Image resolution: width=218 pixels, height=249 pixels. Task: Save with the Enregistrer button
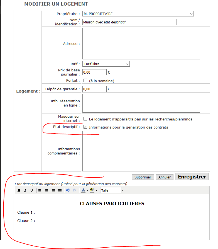[192, 177]
